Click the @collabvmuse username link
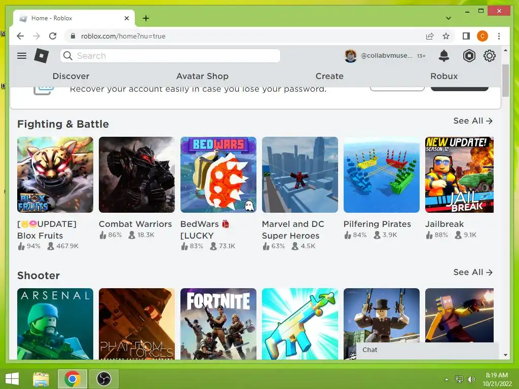 tap(386, 56)
